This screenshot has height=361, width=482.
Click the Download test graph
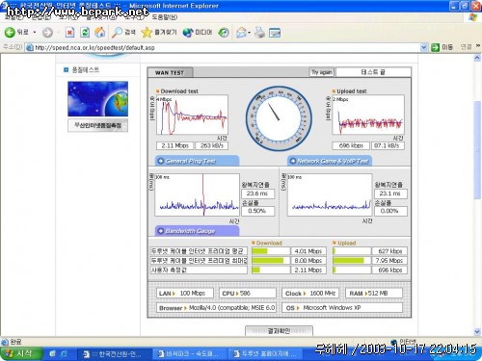coord(192,115)
